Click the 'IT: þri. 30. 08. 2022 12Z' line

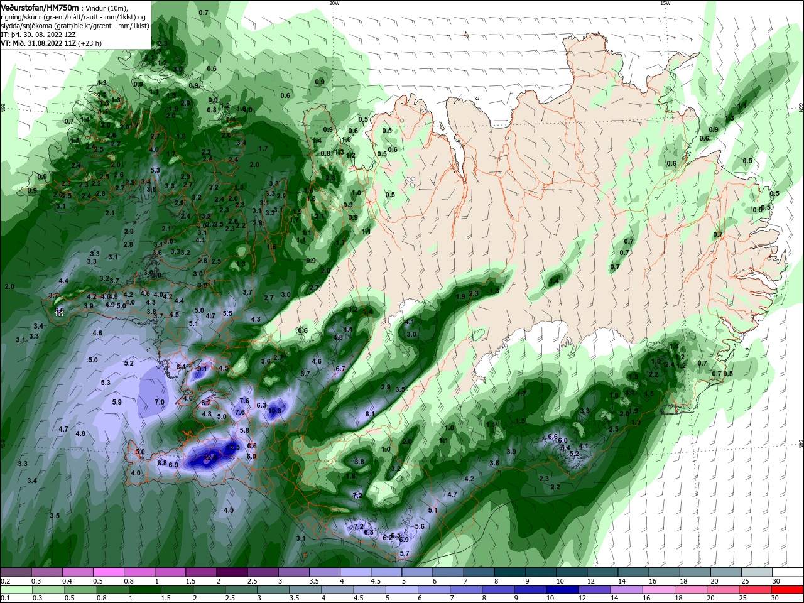click(38, 35)
